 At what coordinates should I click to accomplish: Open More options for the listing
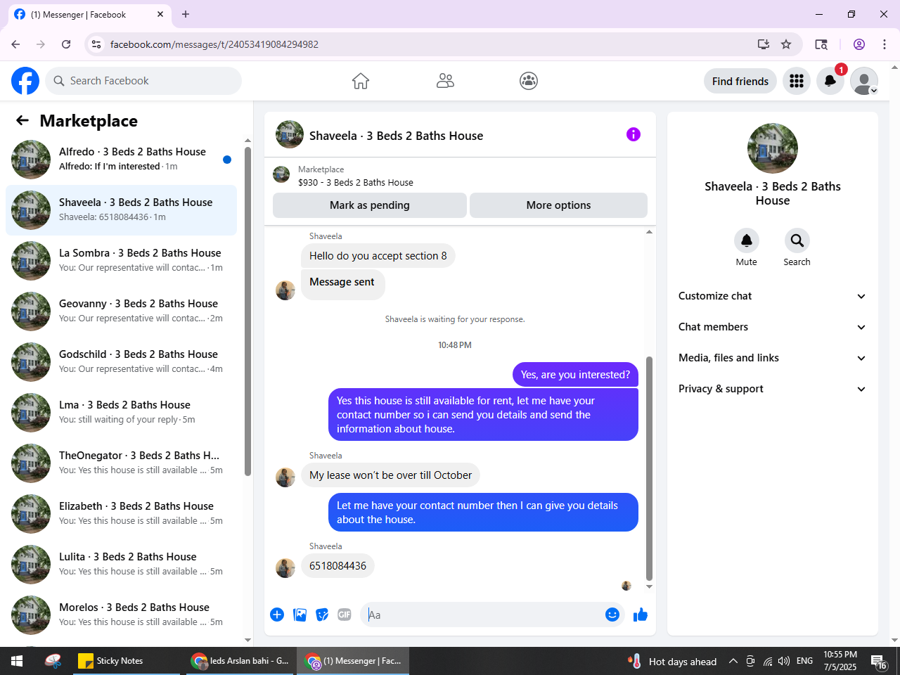pyautogui.click(x=558, y=205)
